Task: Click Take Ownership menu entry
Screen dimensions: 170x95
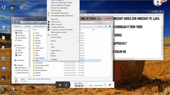Action: click(x=56, y=11)
